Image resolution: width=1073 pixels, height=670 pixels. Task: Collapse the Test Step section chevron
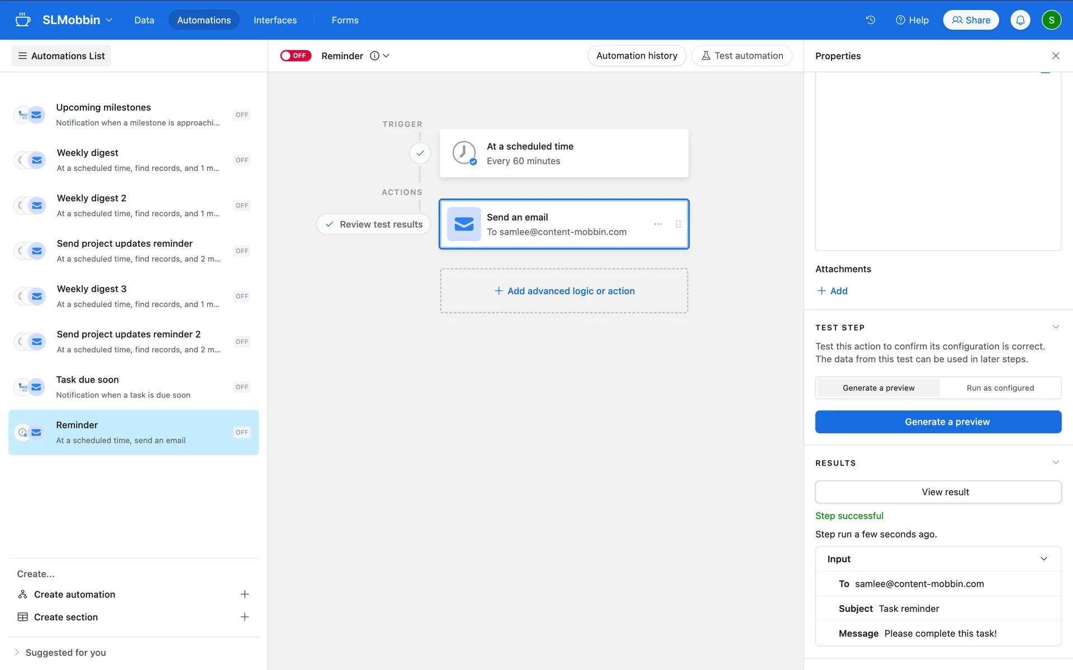click(1055, 327)
